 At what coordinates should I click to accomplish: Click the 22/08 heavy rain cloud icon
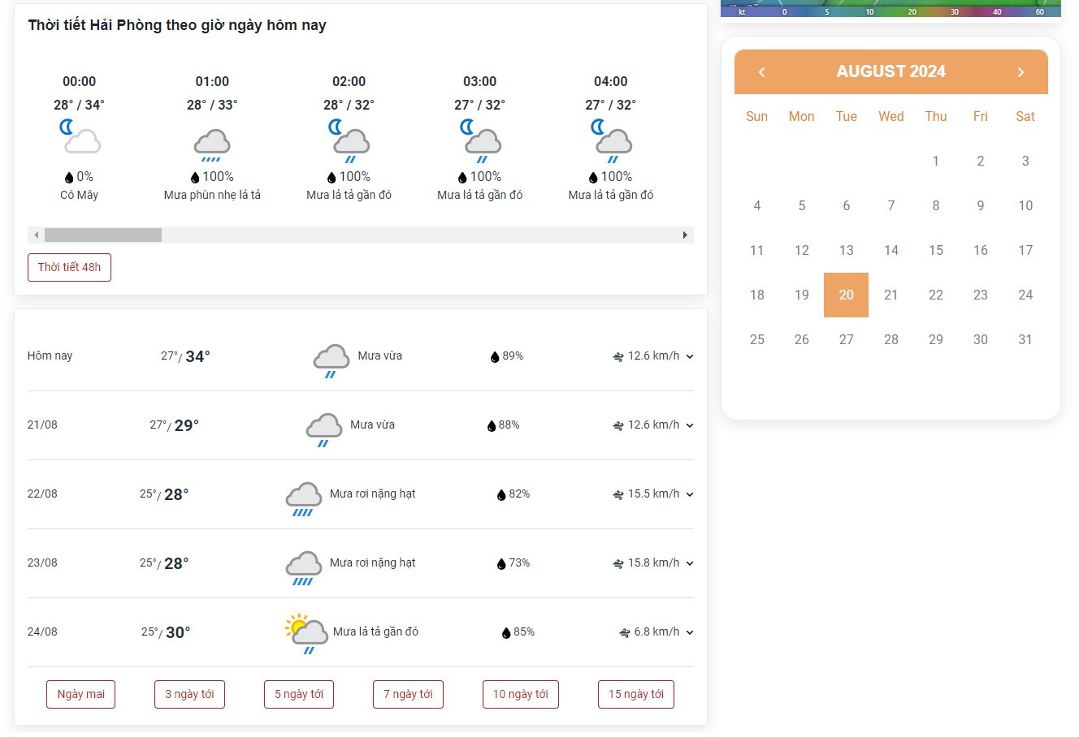[x=304, y=498]
